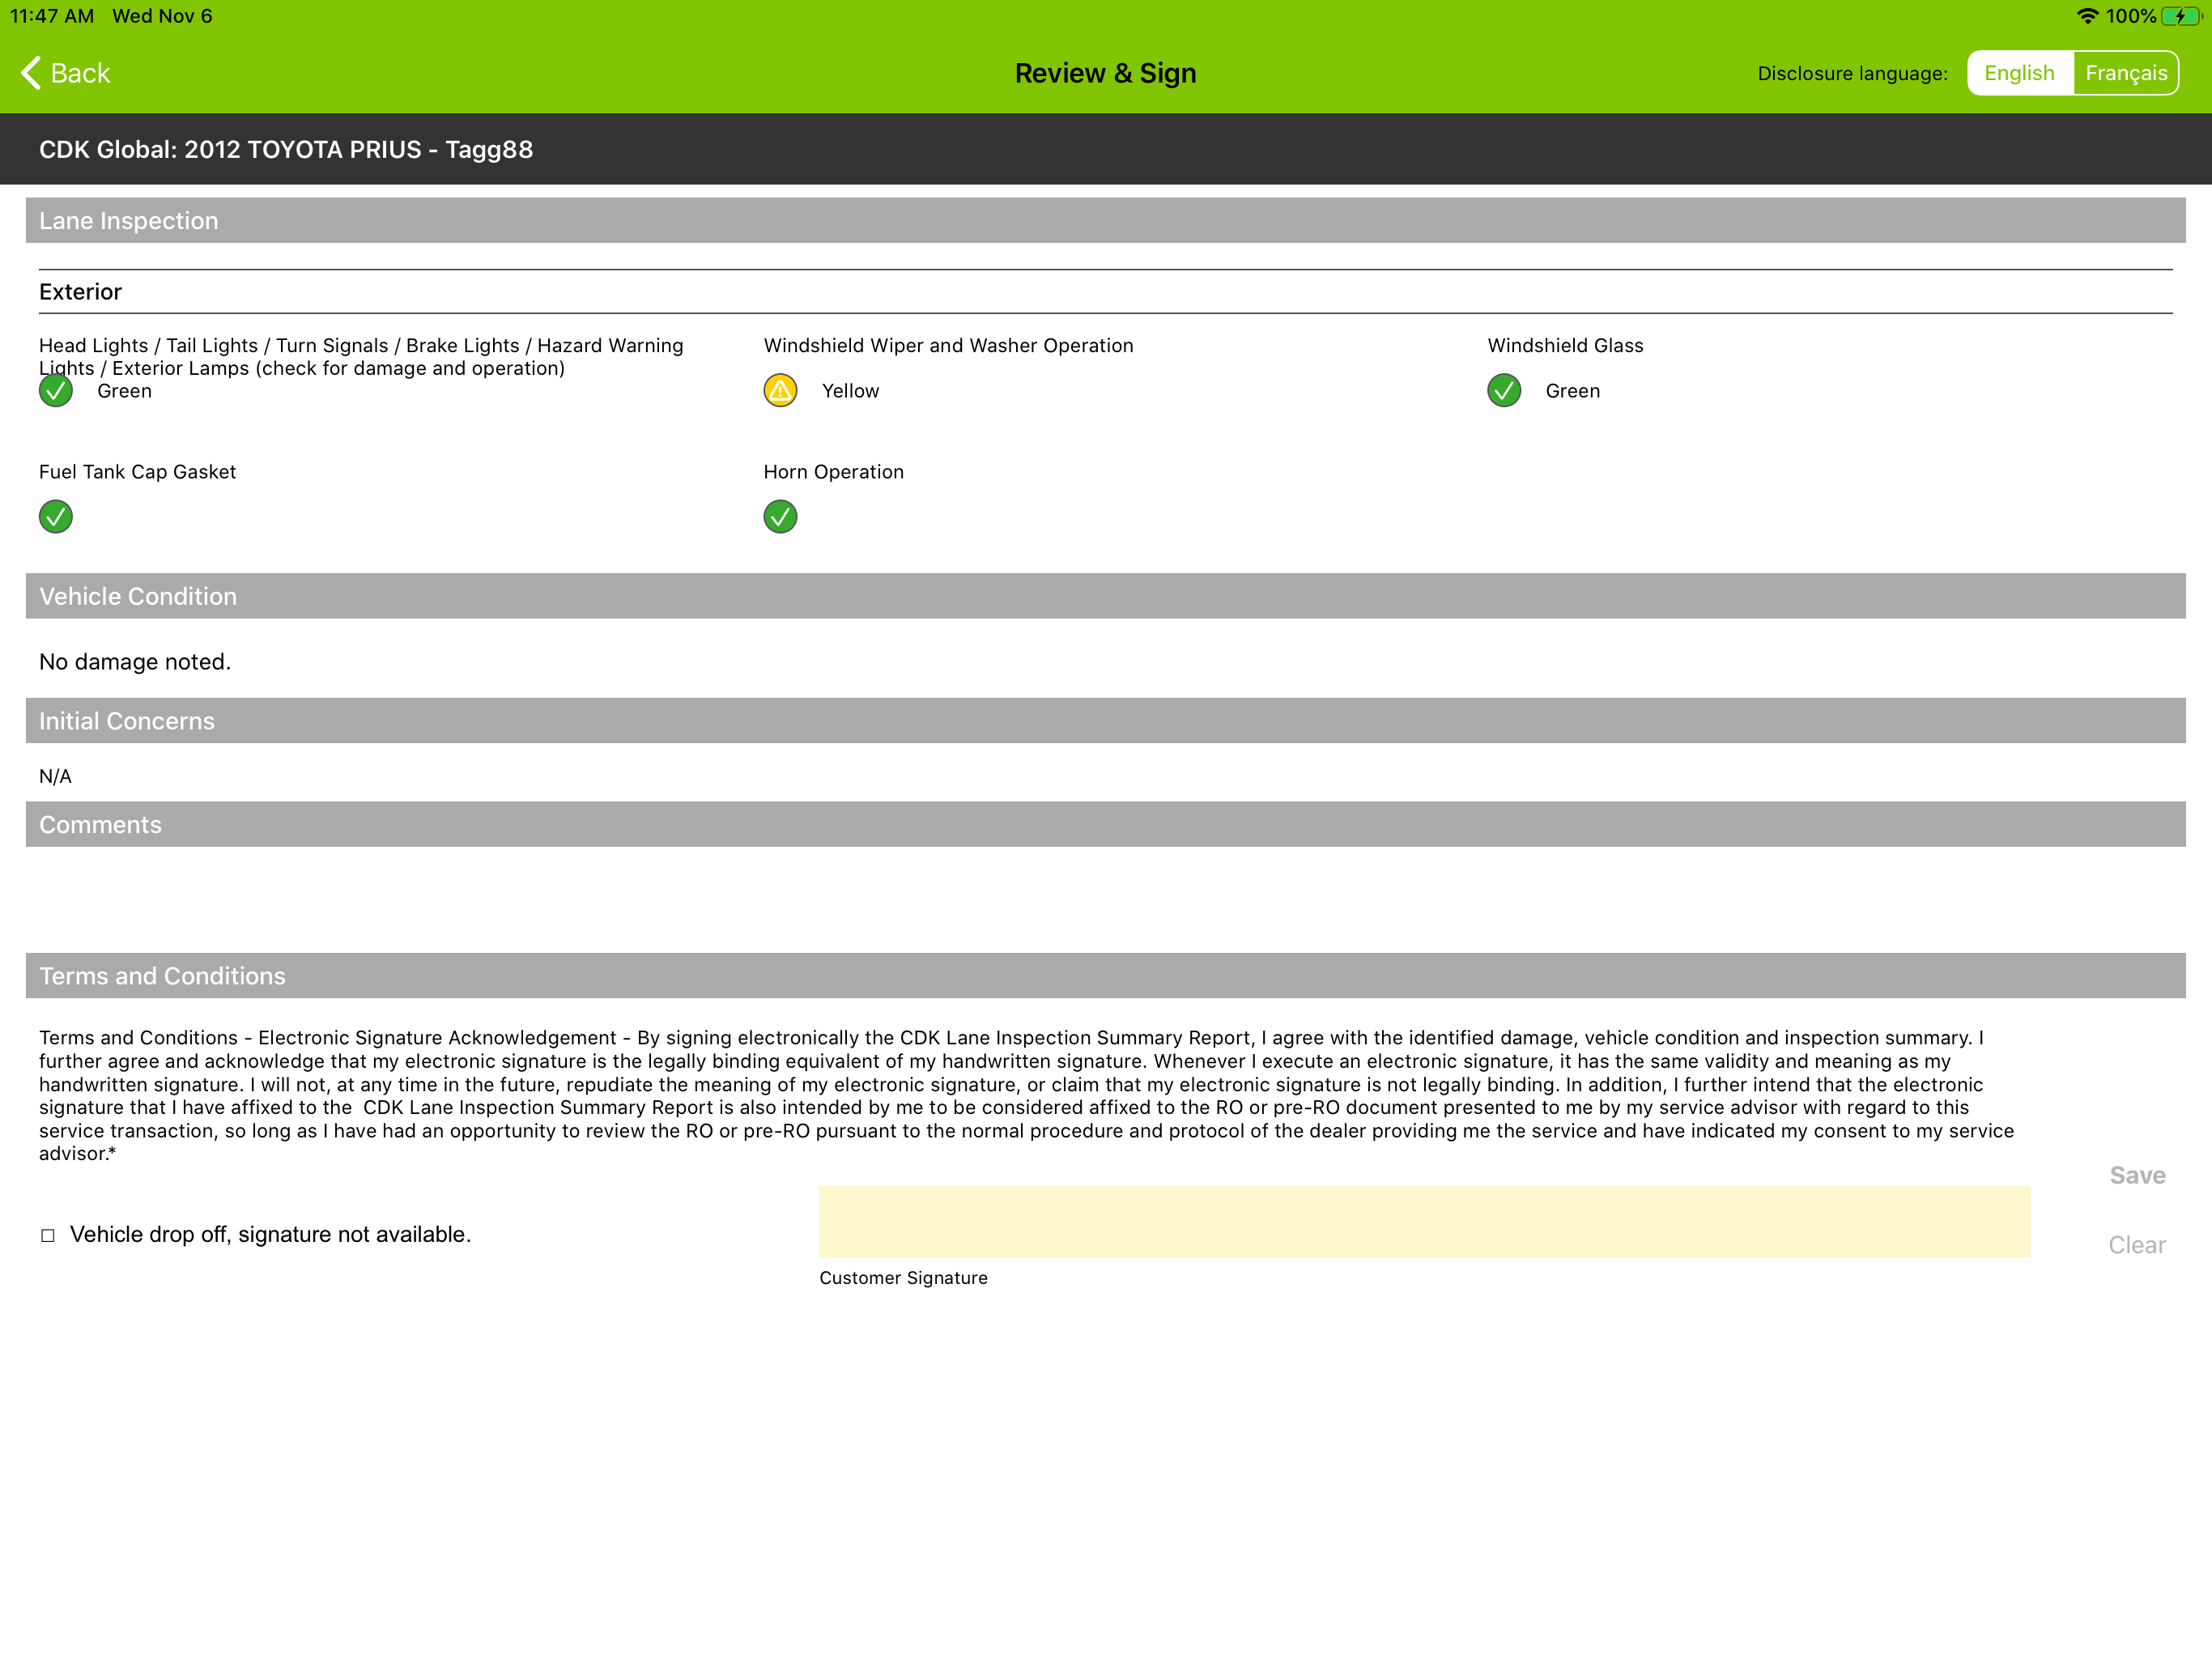Click the 'Disclosure language:' label
This screenshot has height=1658, width=2212.
coord(1852,73)
